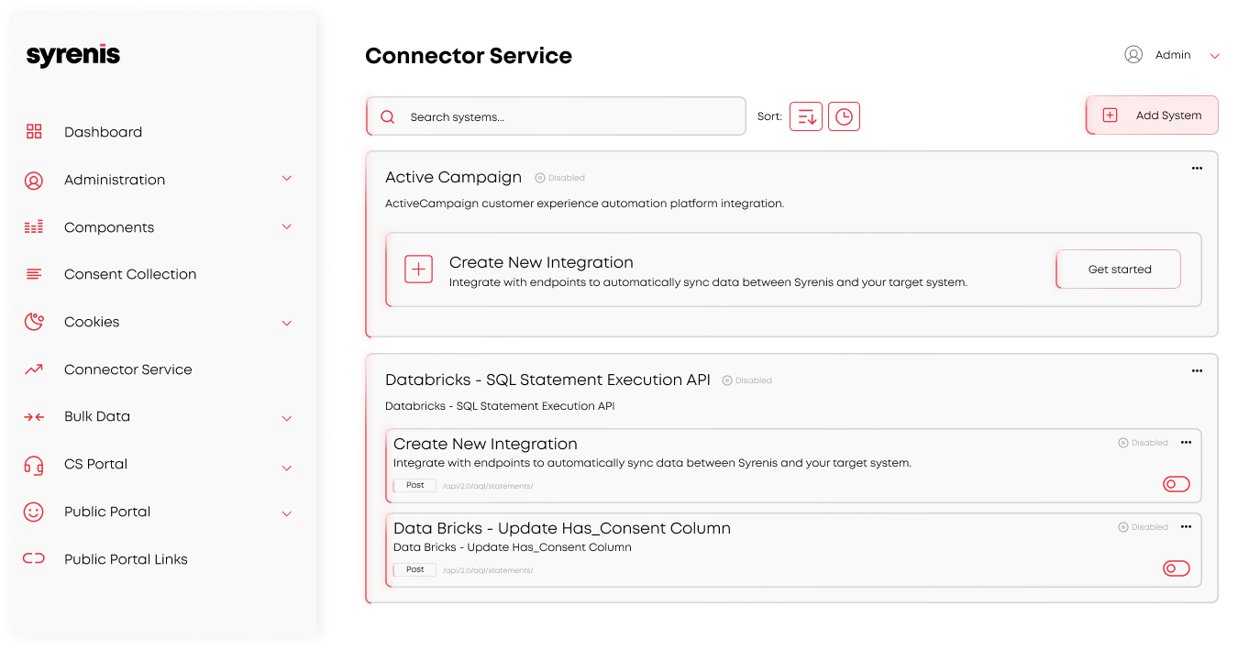Open the Admin user dropdown
The image size is (1260, 650).
pyautogui.click(x=1214, y=56)
